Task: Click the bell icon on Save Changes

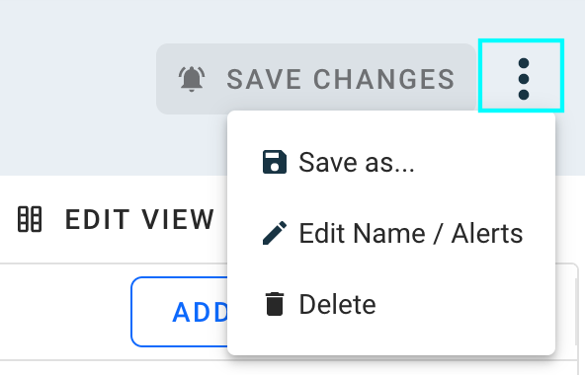Action: tap(192, 79)
